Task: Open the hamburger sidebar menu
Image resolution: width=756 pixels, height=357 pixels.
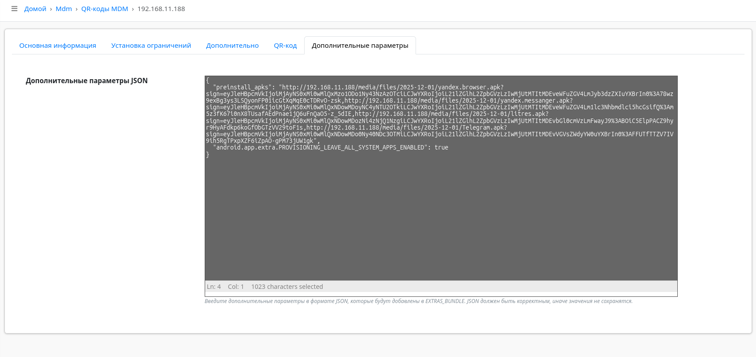Action: click(14, 9)
